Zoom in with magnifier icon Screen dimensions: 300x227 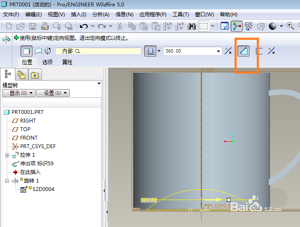click(x=290, y=26)
